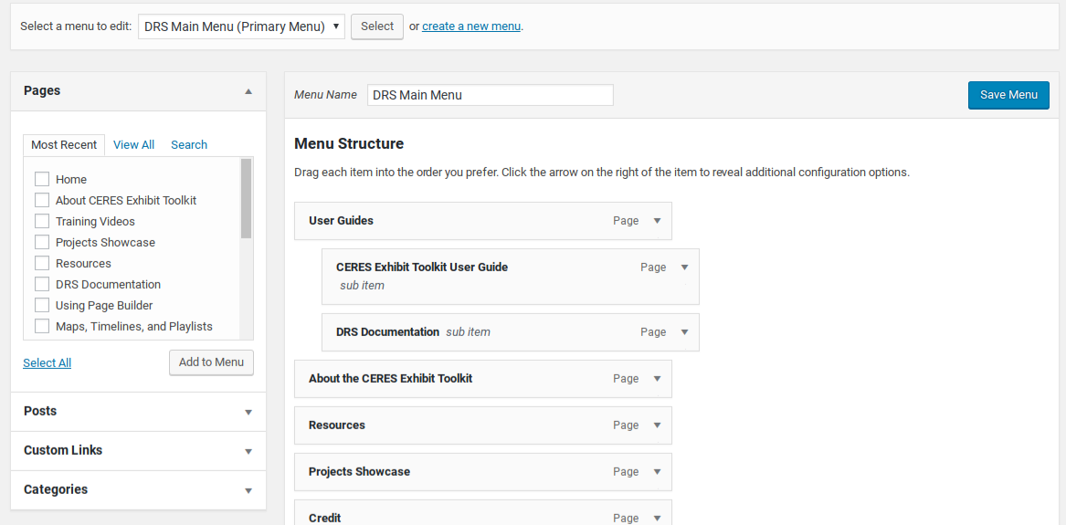Expand DRS Documentation sub item options
The image size is (1066, 525).
pyautogui.click(x=684, y=332)
